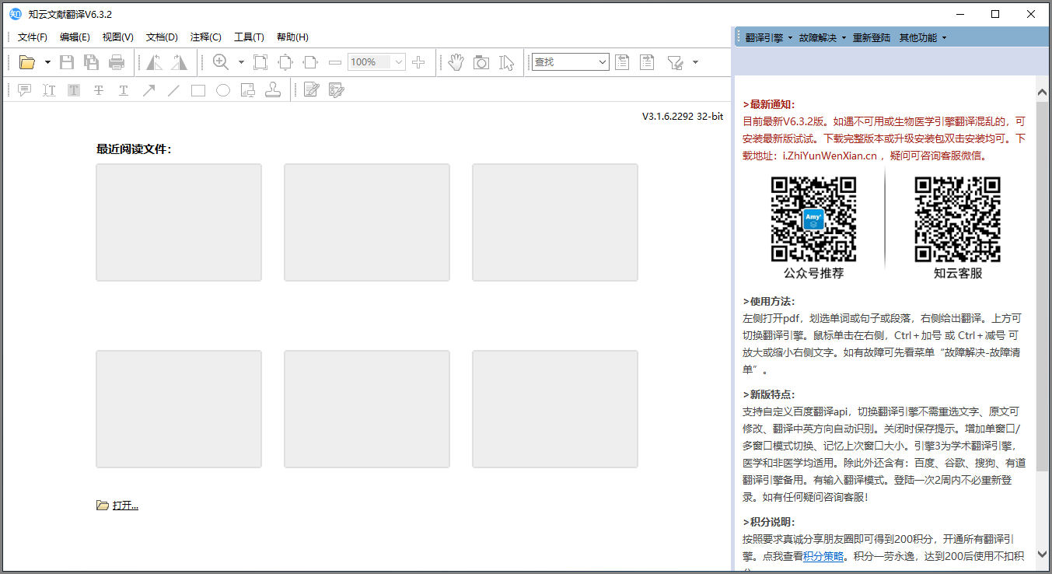The height and width of the screenshot is (574, 1052).
Task: Click the checklist form editing icon
Action: click(336, 90)
